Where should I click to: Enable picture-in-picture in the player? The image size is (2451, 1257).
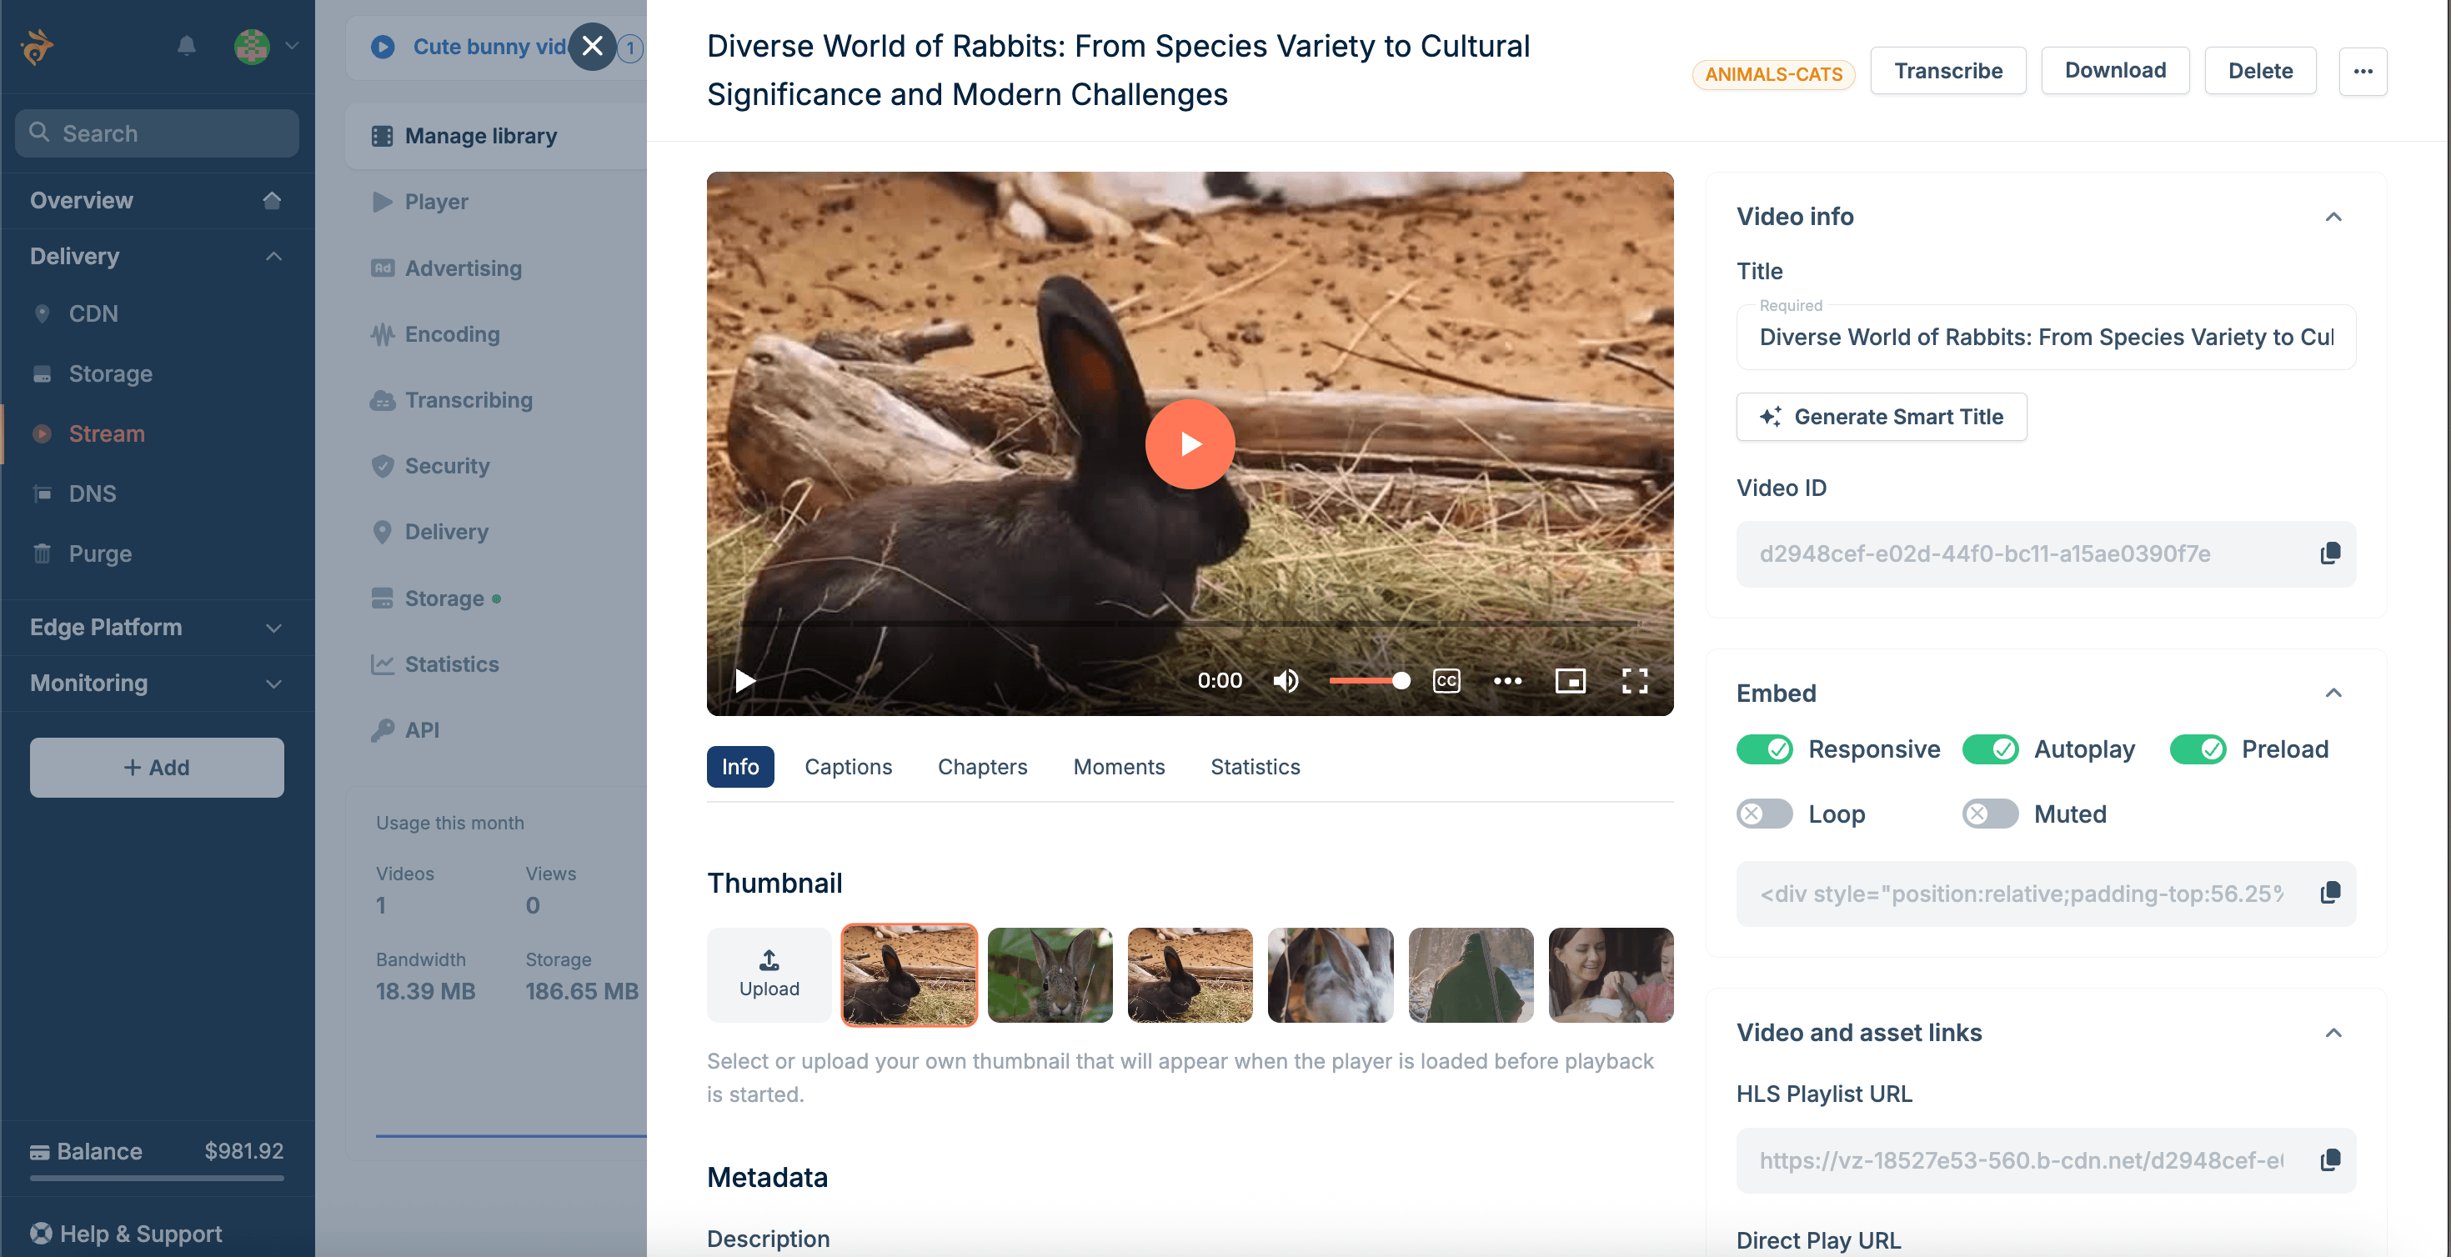tap(1570, 680)
